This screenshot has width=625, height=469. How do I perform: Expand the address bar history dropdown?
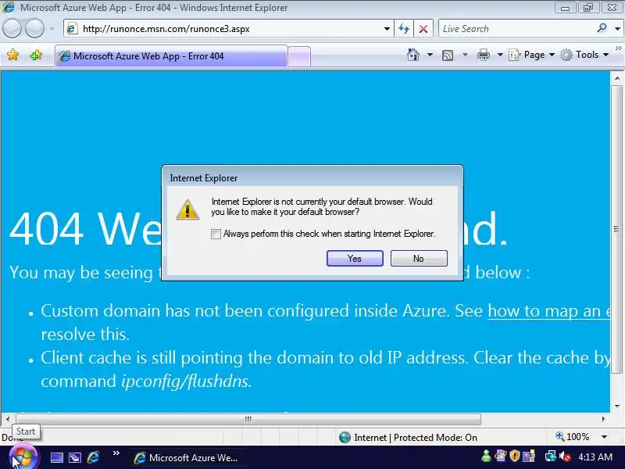pyautogui.click(x=387, y=29)
